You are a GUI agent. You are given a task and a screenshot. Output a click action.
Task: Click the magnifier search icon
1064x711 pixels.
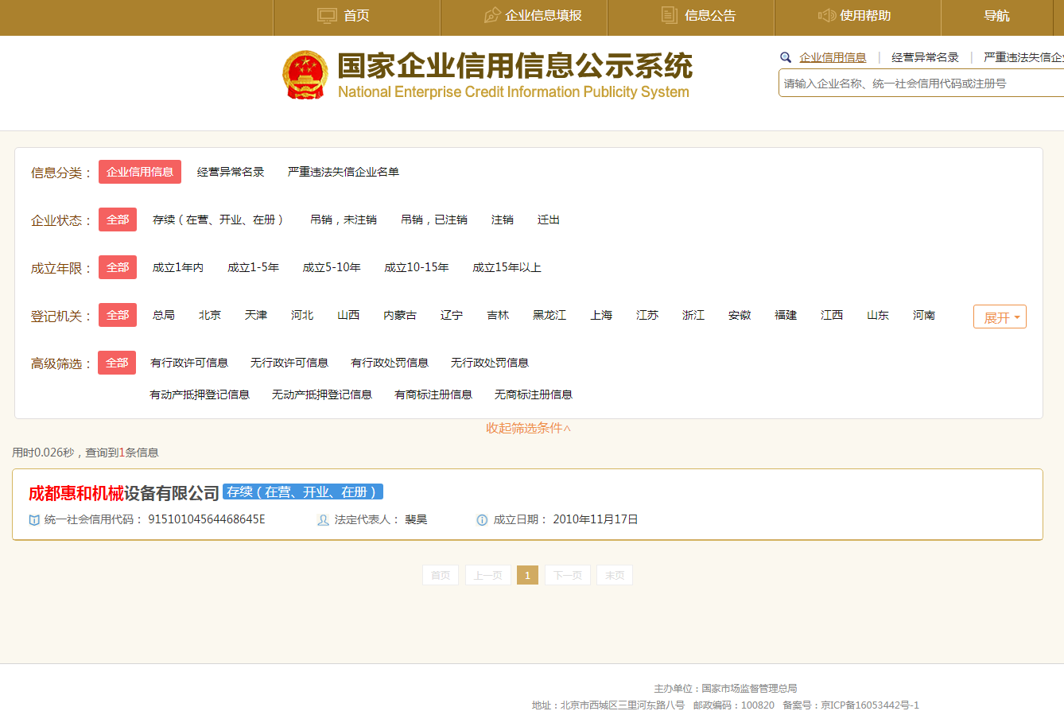(786, 57)
